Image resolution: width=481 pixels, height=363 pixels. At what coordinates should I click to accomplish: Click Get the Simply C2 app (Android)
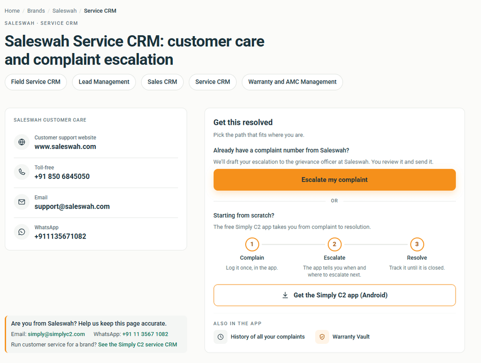(334, 295)
